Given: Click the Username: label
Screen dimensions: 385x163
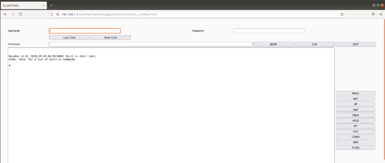Looking at the screenshot, I should [14, 31].
